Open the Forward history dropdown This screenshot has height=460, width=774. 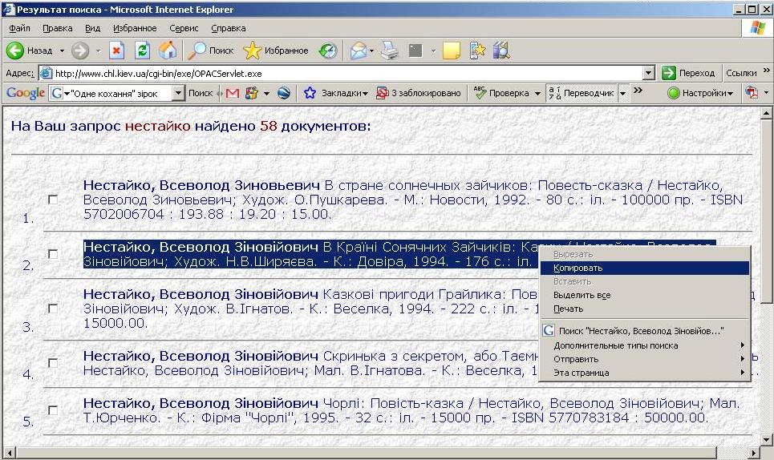tap(98, 50)
